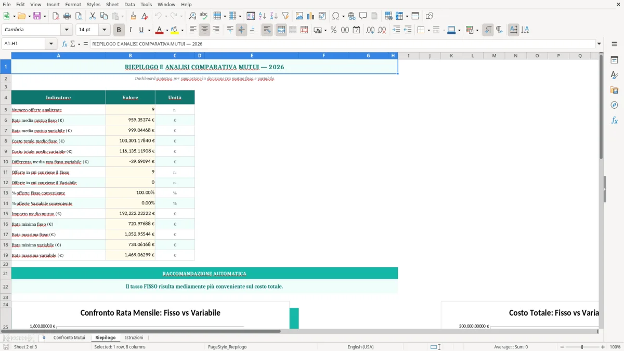Viewport: 624px width, 351px height.
Task: Increase indent icon
Action: [396, 30]
